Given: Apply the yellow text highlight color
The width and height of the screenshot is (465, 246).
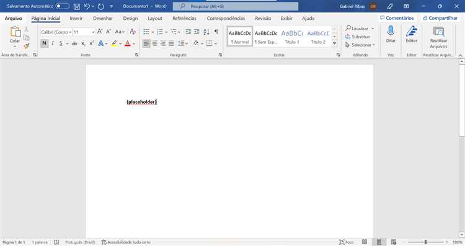Looking at the screenshot, I should tap(114, 43).
